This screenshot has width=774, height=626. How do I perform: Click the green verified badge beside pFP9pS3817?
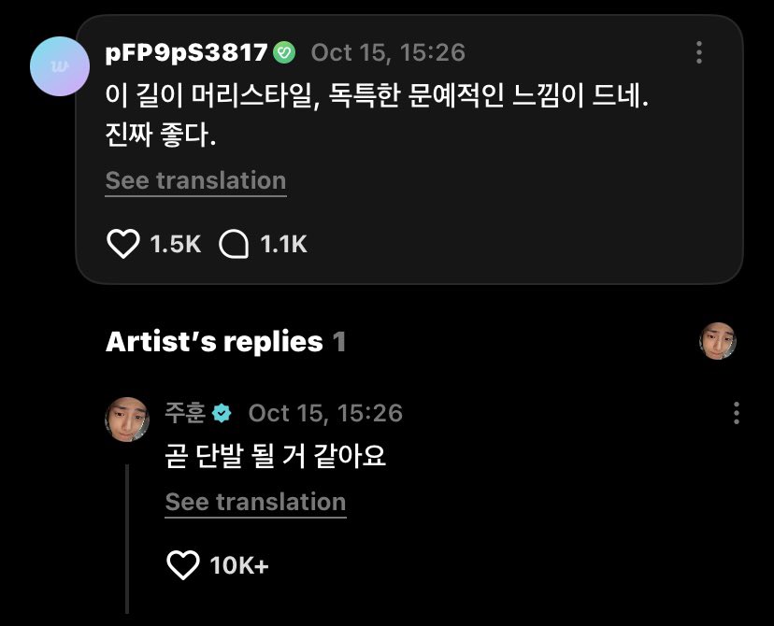[x=284, y=52]
